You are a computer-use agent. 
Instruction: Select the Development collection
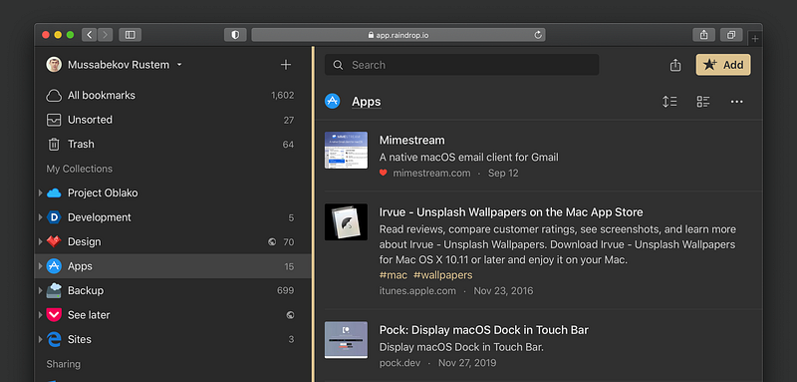tap(172, 217)
